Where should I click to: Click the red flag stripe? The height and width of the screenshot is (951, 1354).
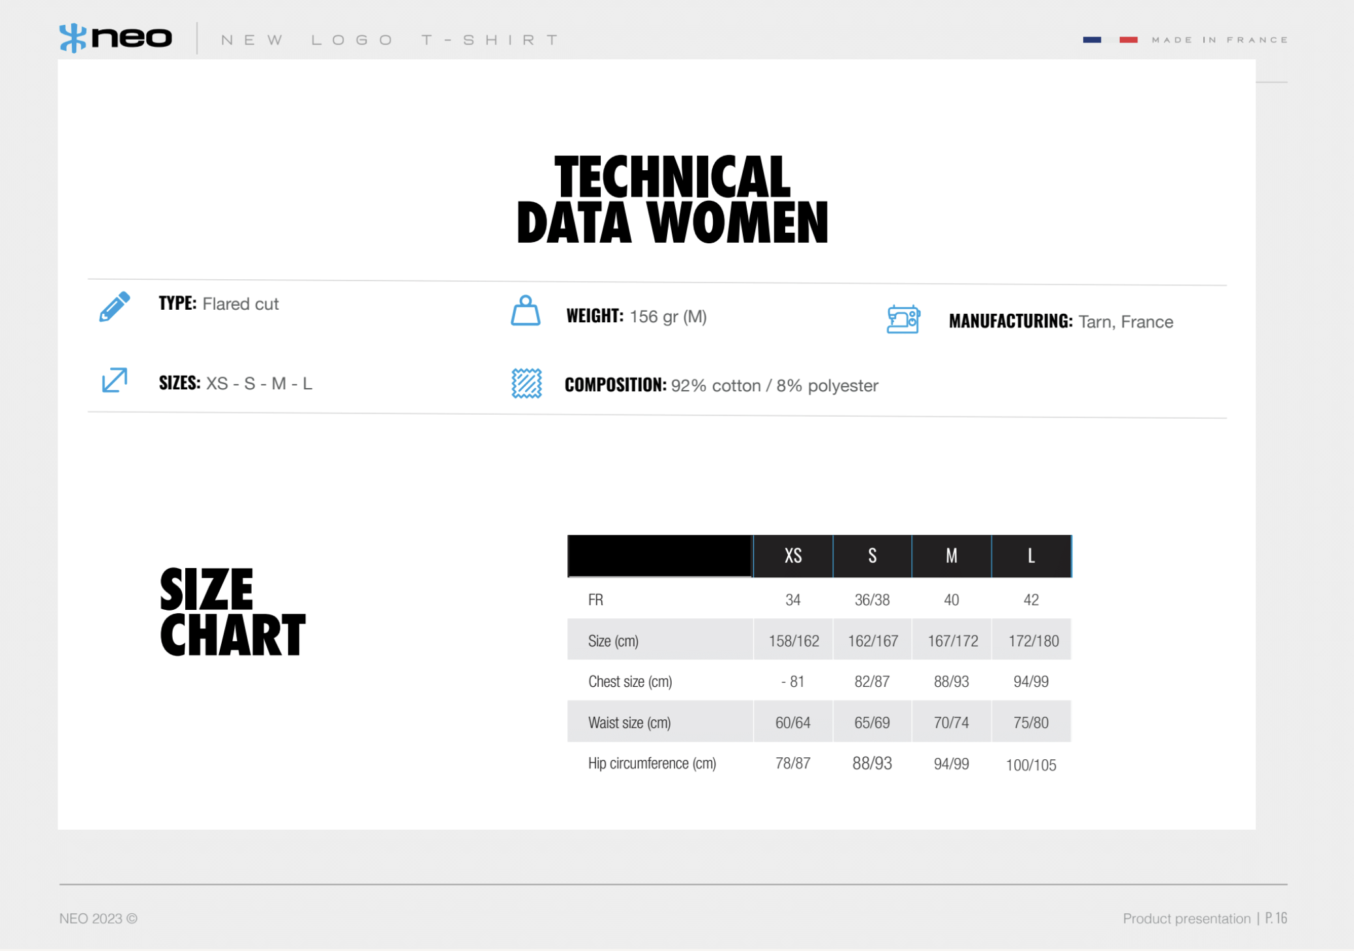(x=1128, y=40)
